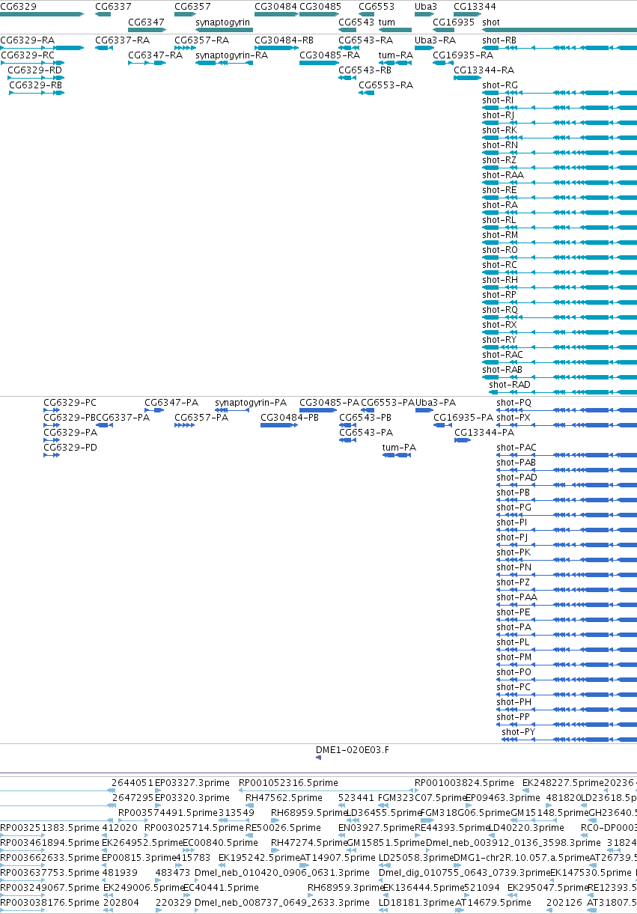This screenshot has height=914, width=637.
Task: Select protein shot-PQ
Action: tap(514, 402)
